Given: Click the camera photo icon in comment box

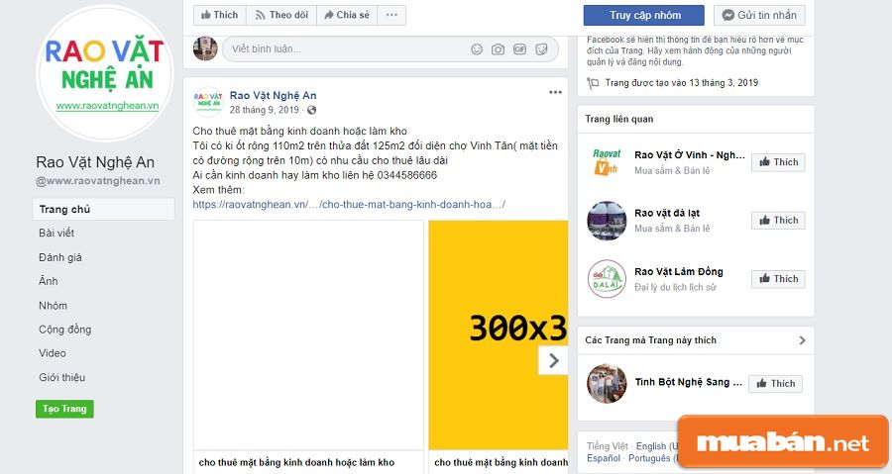Looking at the screenshot, I should tap(498, 49).
